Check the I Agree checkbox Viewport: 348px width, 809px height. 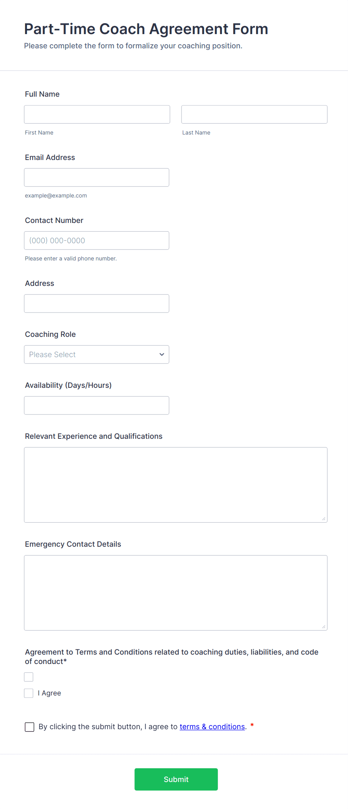[29, 693]
